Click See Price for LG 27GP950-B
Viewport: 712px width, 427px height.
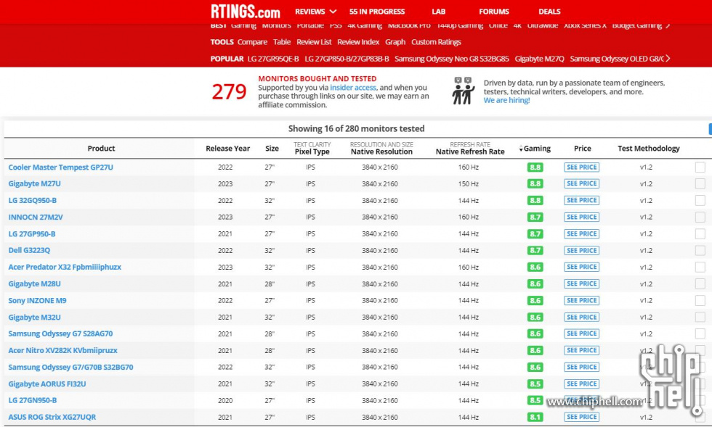pyautogui.click(x=581, y=234)
